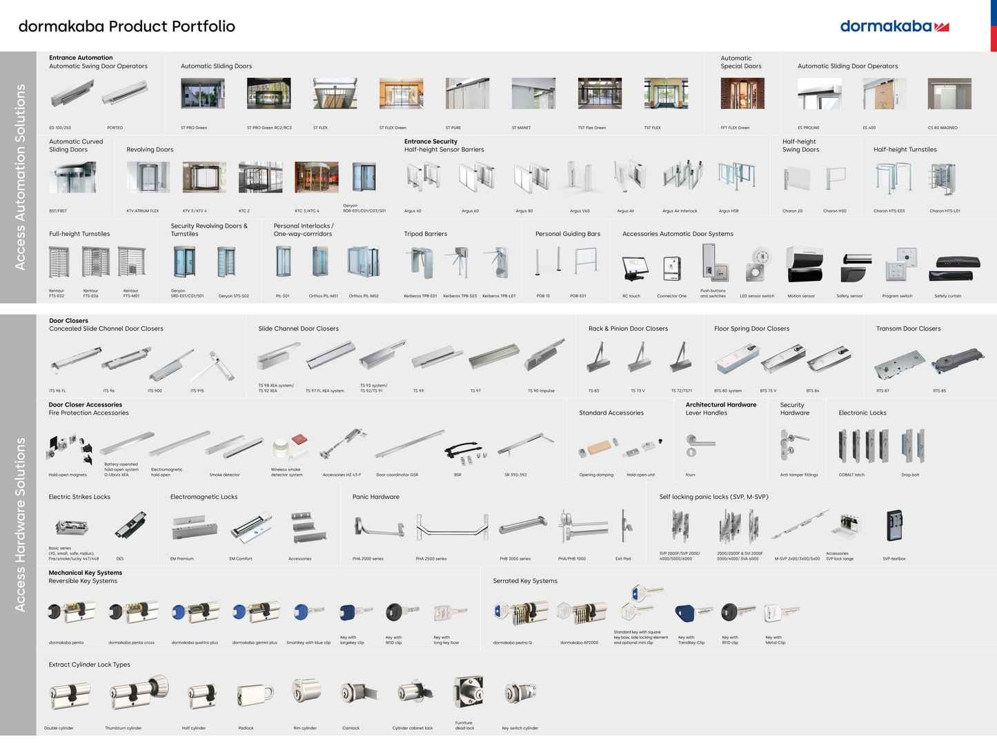Open the DES electric strike image
Image resolution: width=997 pixels, height=748 pixels.
pos(130,526)
